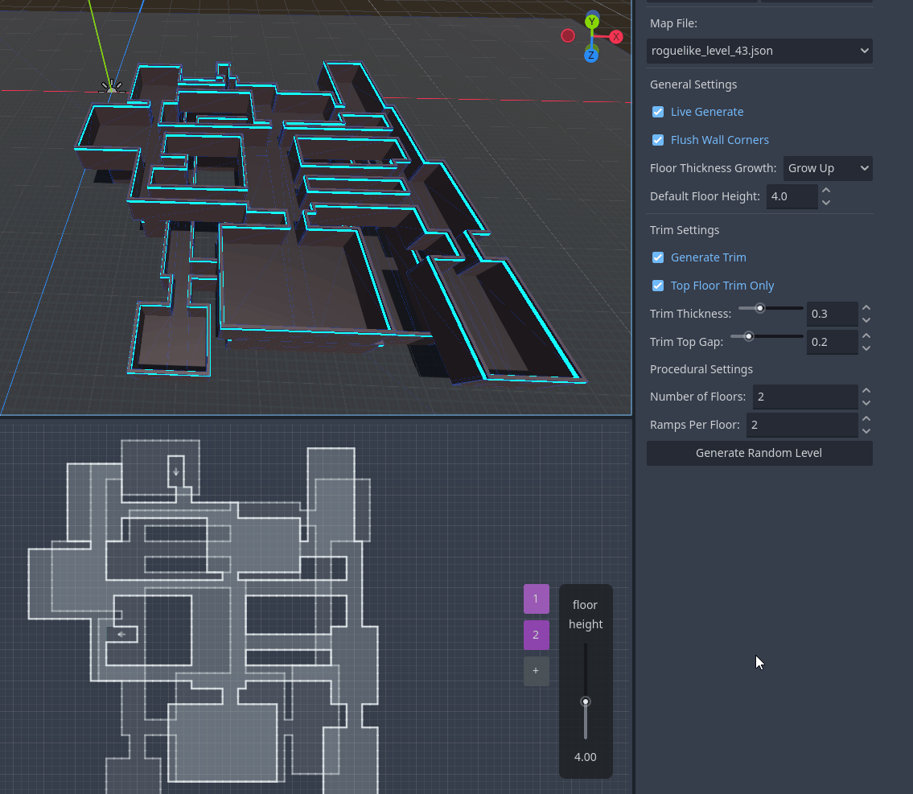Increase Default Floor Height with up arrow
Viewport: 913px width, 794px height.
point(826,191)
